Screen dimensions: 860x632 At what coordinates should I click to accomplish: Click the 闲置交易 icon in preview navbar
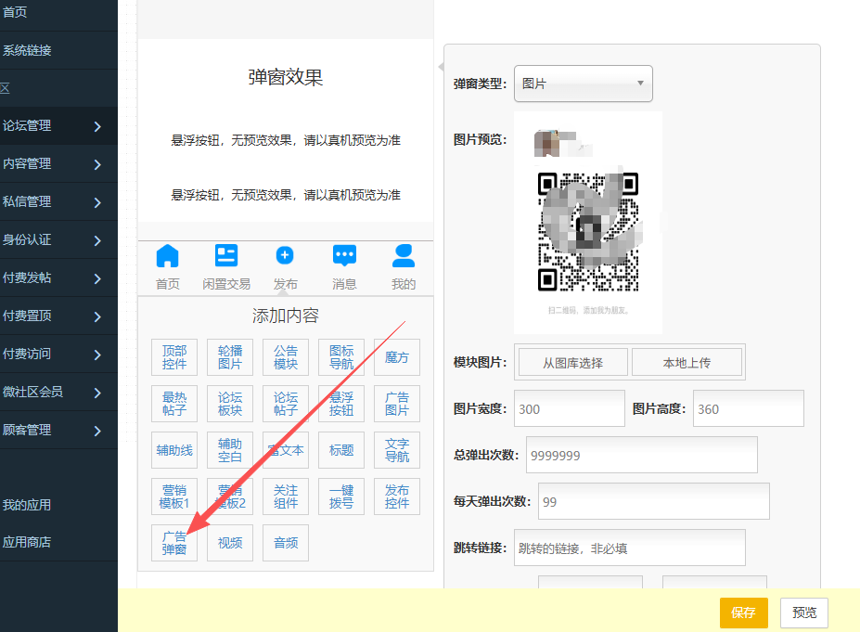tap(226, 256)
